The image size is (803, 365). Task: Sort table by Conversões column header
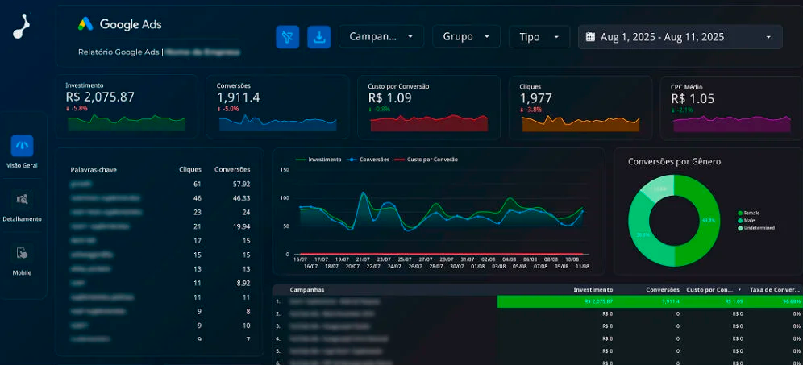click(x=662, y=289)
